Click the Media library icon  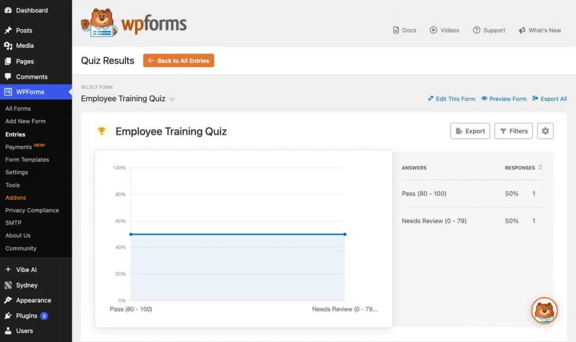click(8, 45)
